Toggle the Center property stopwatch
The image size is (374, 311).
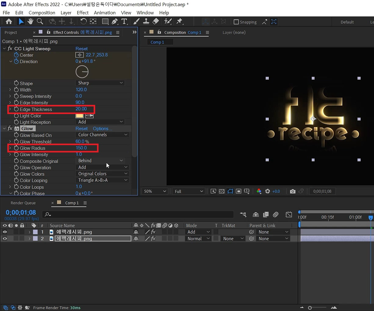[16, 55]
